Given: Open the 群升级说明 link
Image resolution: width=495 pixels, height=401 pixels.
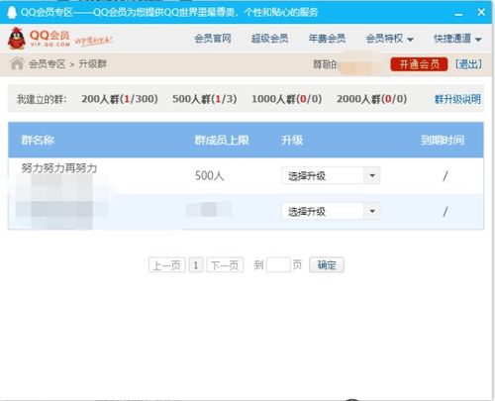Looking at the screenshot, I should [457, 99].
